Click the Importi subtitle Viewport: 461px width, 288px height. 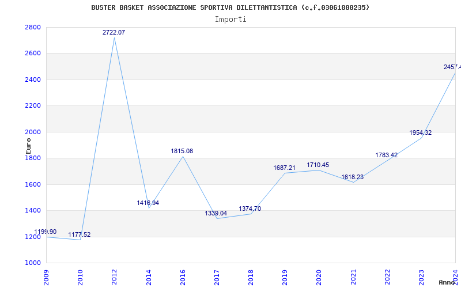click(231, 19)
